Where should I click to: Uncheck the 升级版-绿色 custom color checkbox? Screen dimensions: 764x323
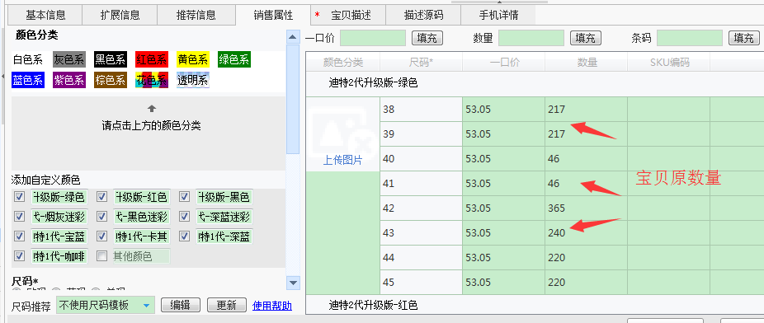20,197
